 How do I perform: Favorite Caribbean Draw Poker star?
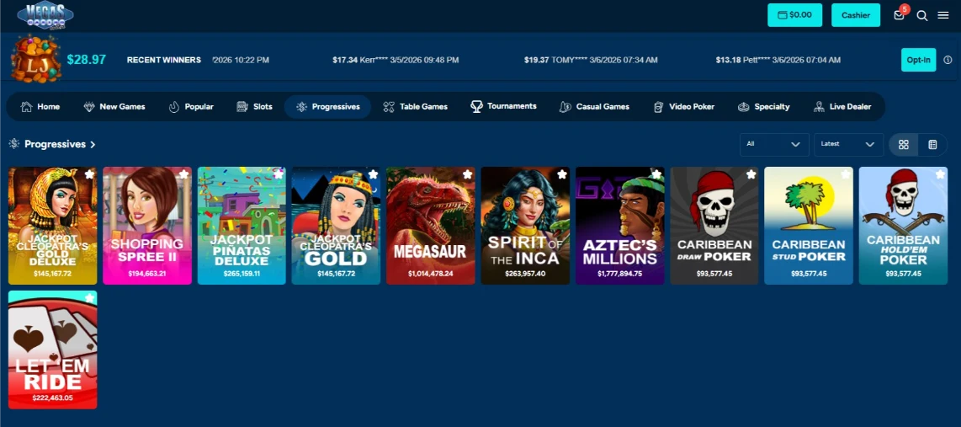pos(751,175)
